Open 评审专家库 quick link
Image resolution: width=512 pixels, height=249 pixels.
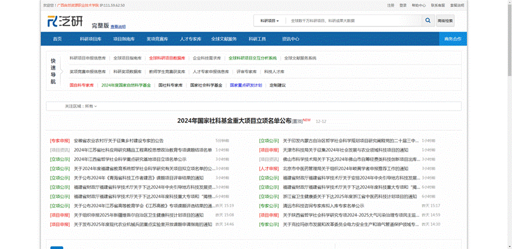[246, 71]
